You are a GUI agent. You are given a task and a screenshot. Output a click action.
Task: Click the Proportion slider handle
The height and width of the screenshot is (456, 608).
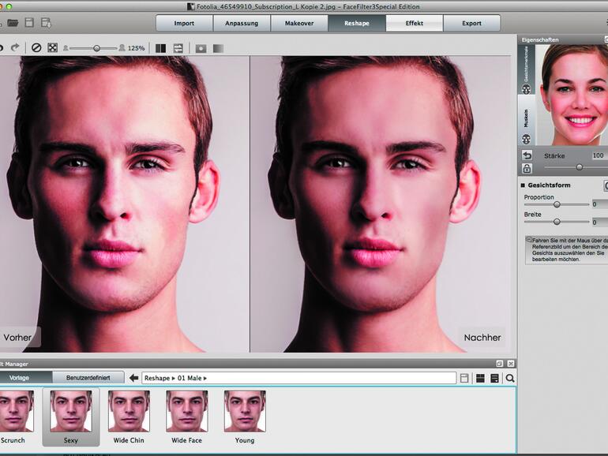click(557, 204)
